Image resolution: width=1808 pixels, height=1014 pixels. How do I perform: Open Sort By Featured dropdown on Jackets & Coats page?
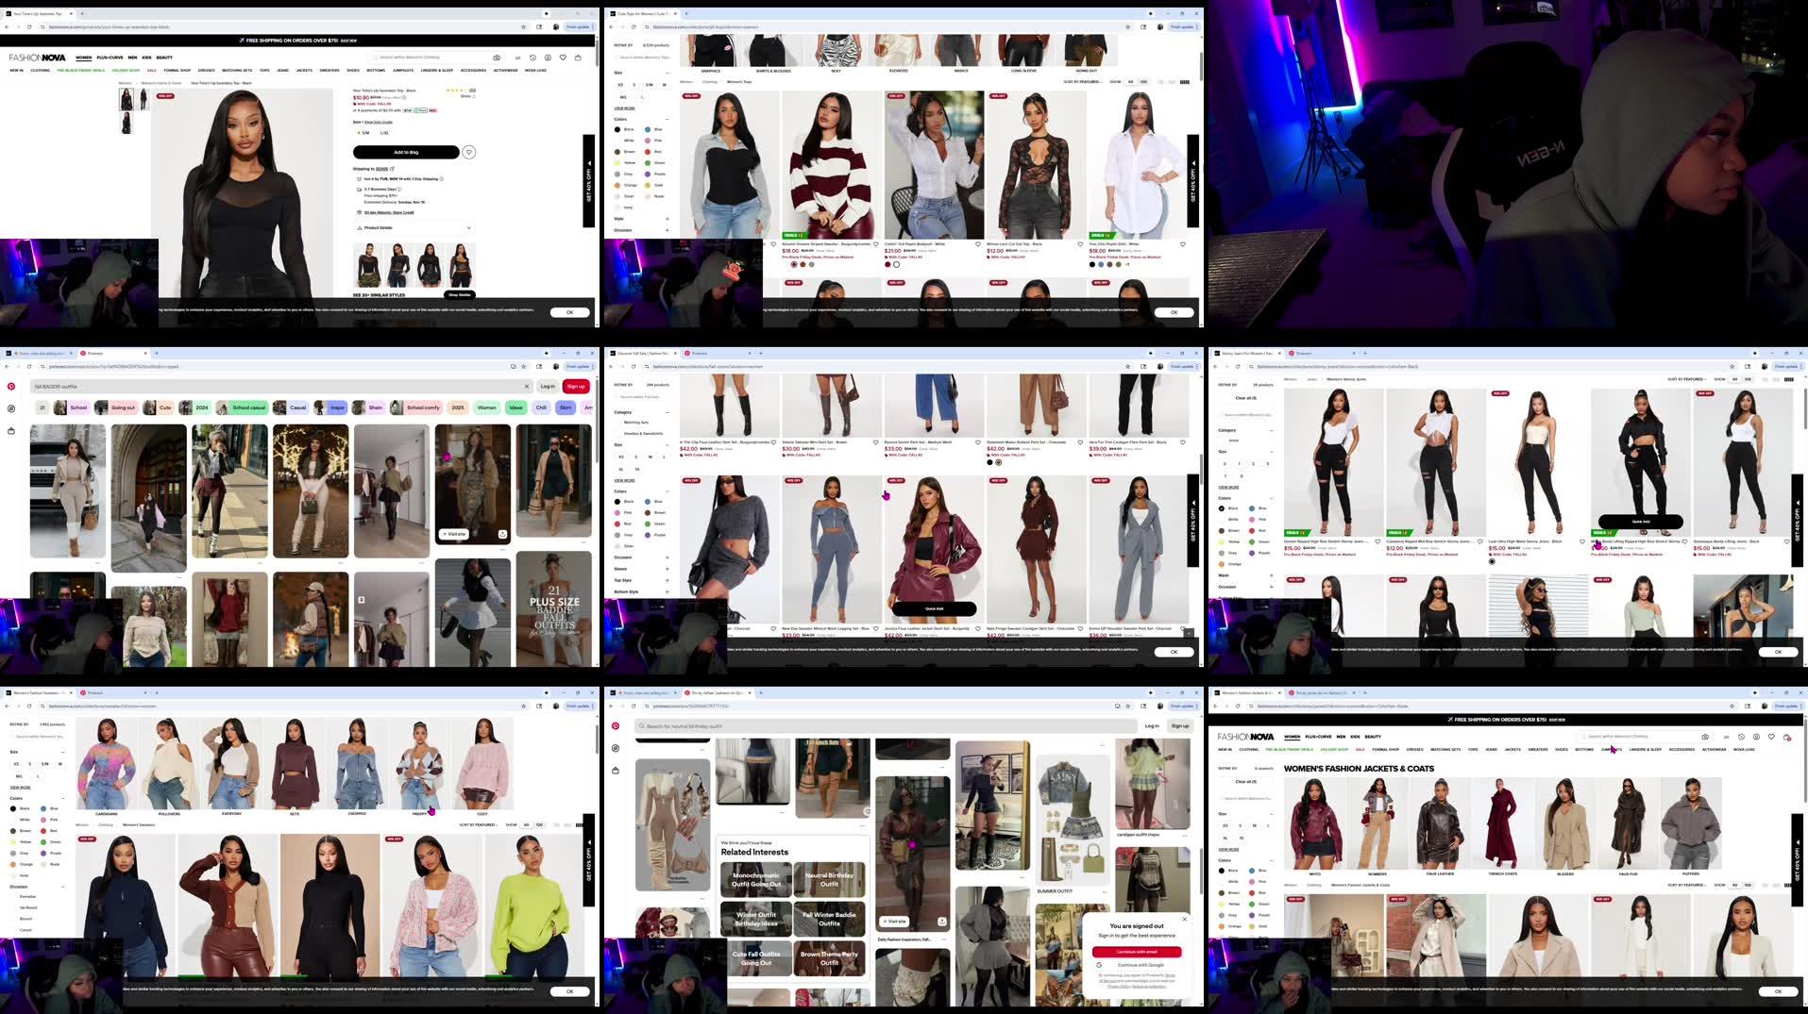click(1684, 885)
